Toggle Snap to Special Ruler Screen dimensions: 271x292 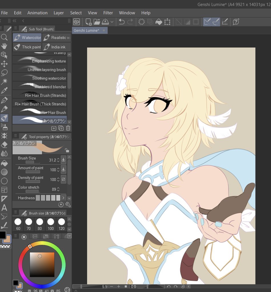[x=216, y=22]
